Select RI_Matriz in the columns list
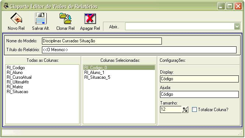 (15, 87)
